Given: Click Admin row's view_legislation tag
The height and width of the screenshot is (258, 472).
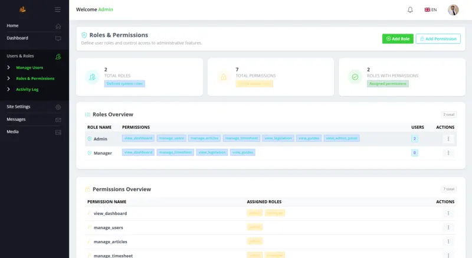Looking at the screenshot, I should 278,138.
